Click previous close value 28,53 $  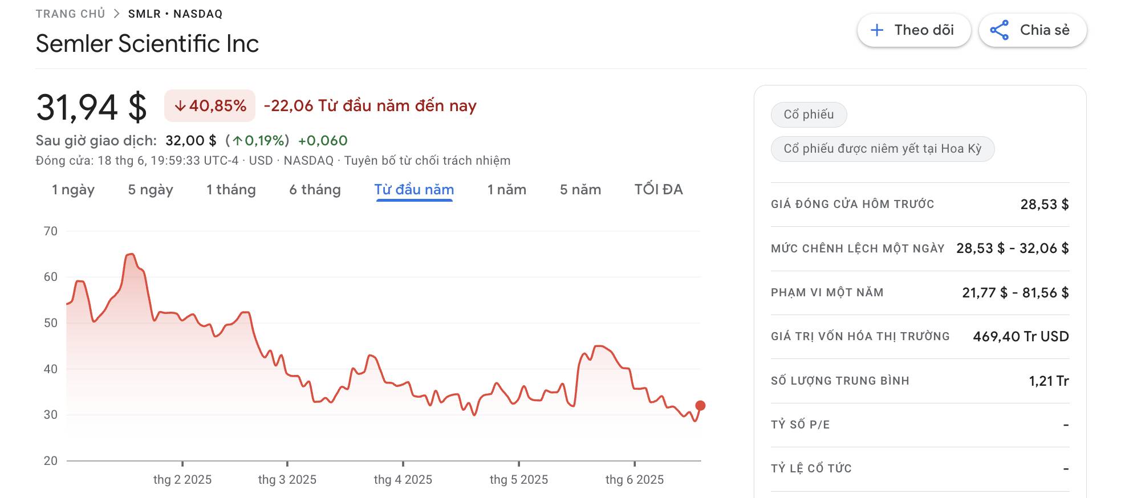pos(1045,204)
